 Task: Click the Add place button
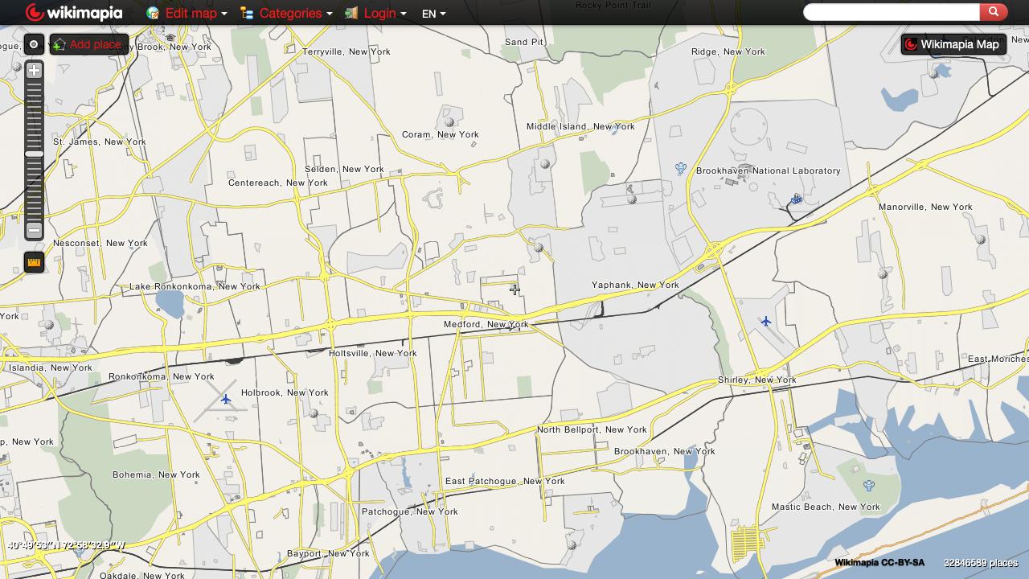pos(88,44)
